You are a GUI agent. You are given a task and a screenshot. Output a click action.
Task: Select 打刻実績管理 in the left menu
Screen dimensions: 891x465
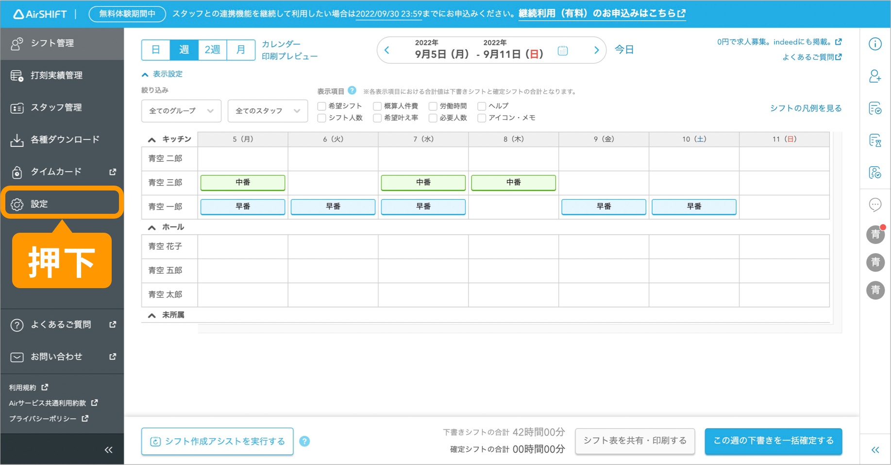point(56,75)
